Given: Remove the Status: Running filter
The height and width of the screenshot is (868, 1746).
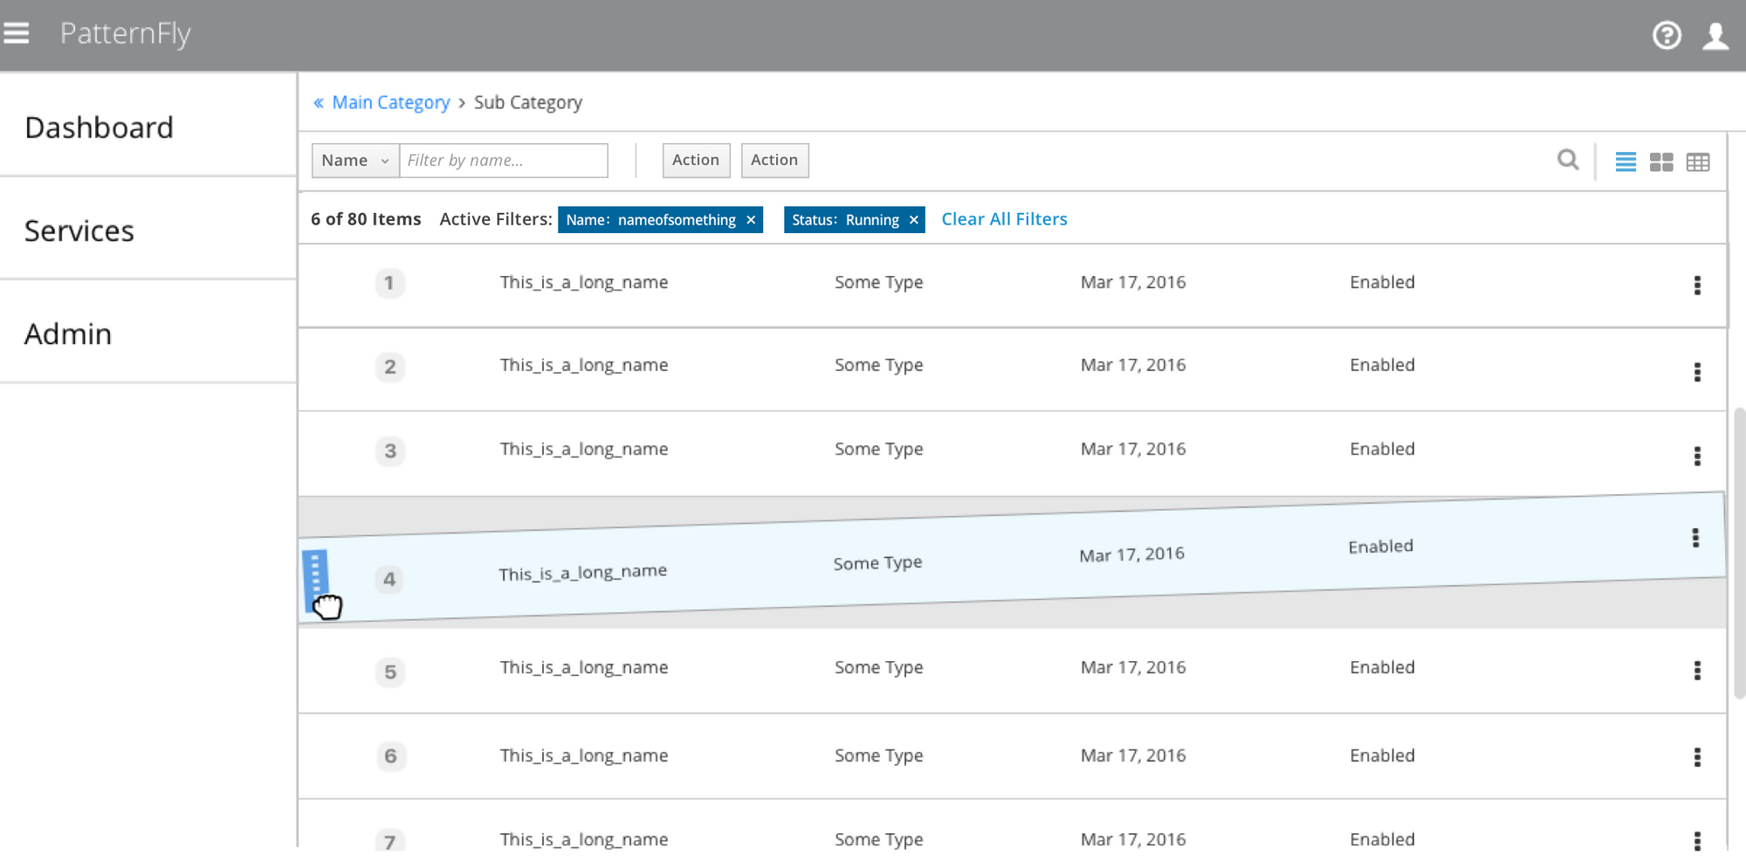Looking at the screenshot, I should pos(914,220).
